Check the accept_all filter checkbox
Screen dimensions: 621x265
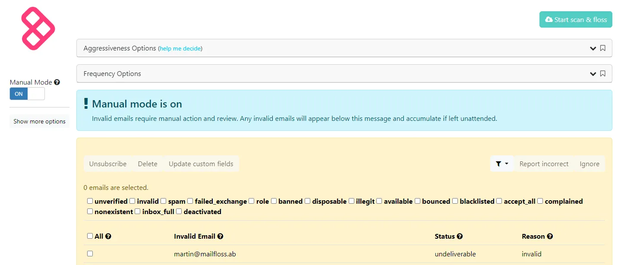coord(499,201)
